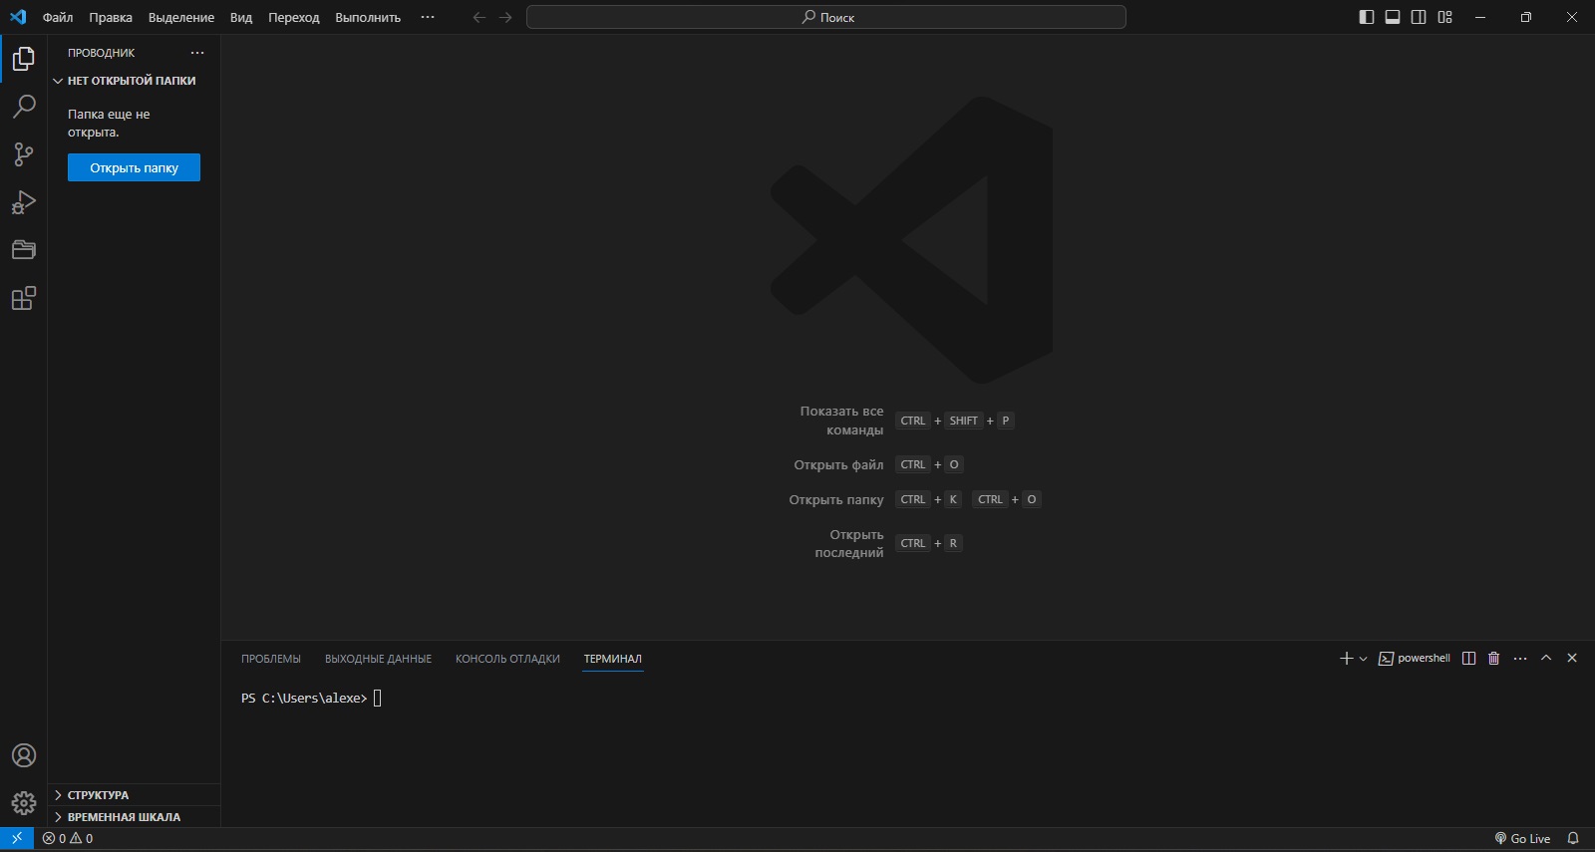The width and height of the screenshot is (1595, 852).
Task: Go forward with the right arrow
Action: pyautogui.click(x=505, y=17)
